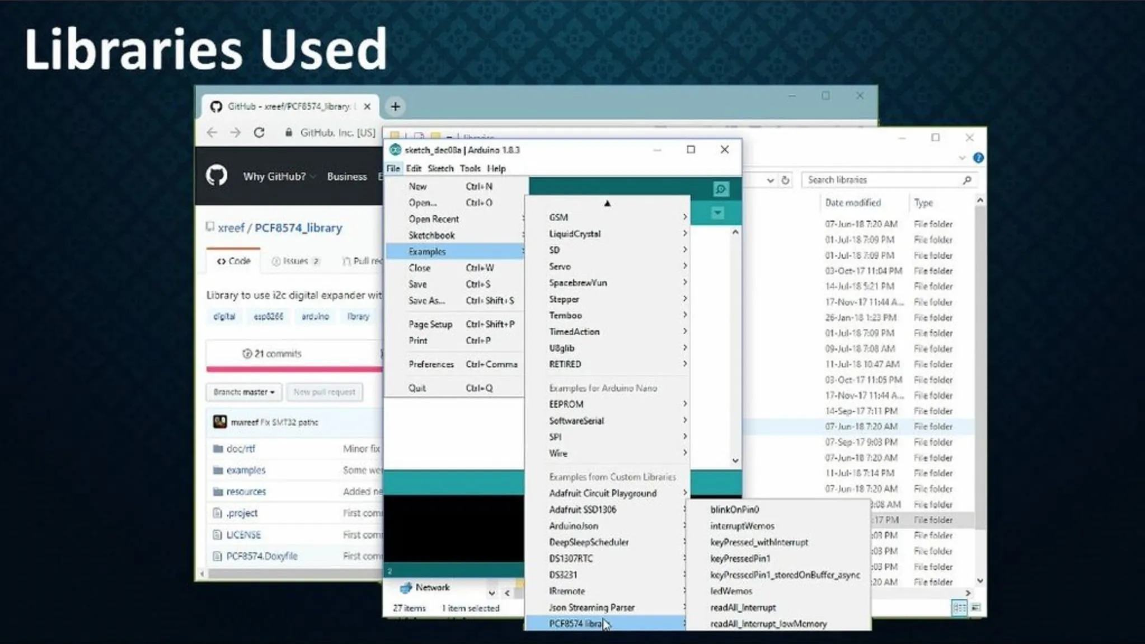Open the xreef user link on GitHub

231,228
